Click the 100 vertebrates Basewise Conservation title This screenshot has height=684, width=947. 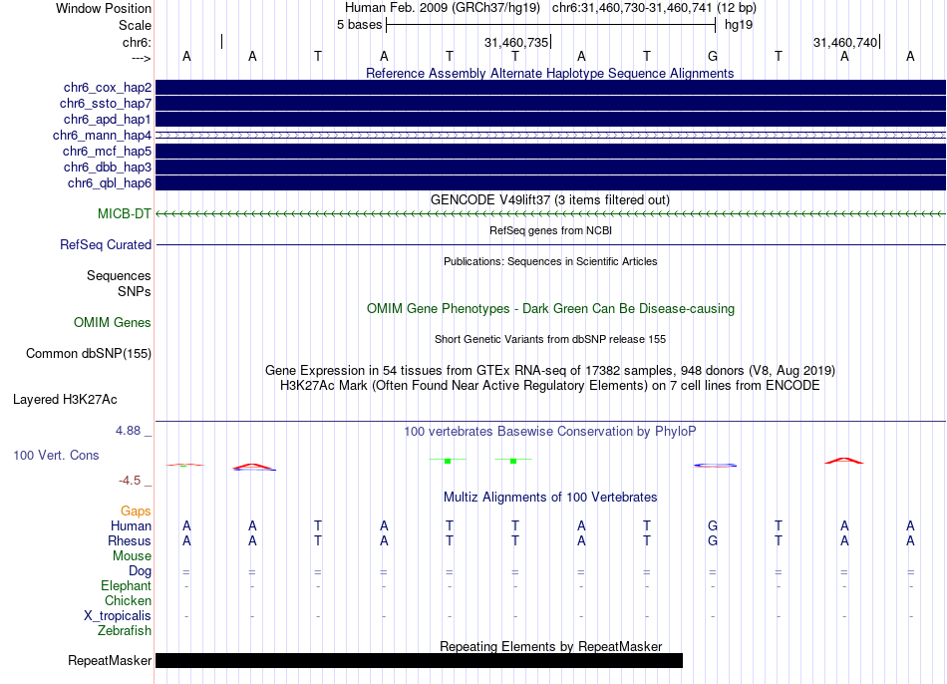click(550, 432)
